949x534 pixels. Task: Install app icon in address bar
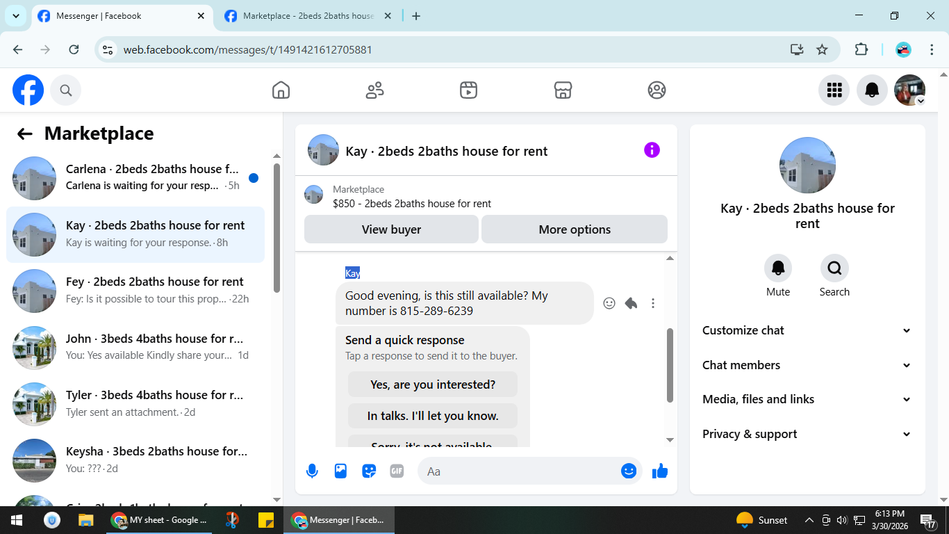pyautogui.click(x=797, y=49)
